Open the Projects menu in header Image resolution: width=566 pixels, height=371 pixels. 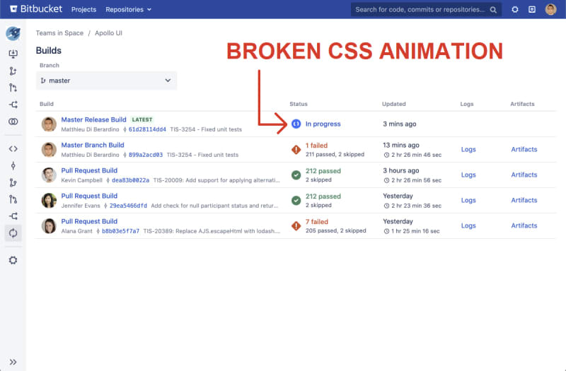tap(84, 9)
